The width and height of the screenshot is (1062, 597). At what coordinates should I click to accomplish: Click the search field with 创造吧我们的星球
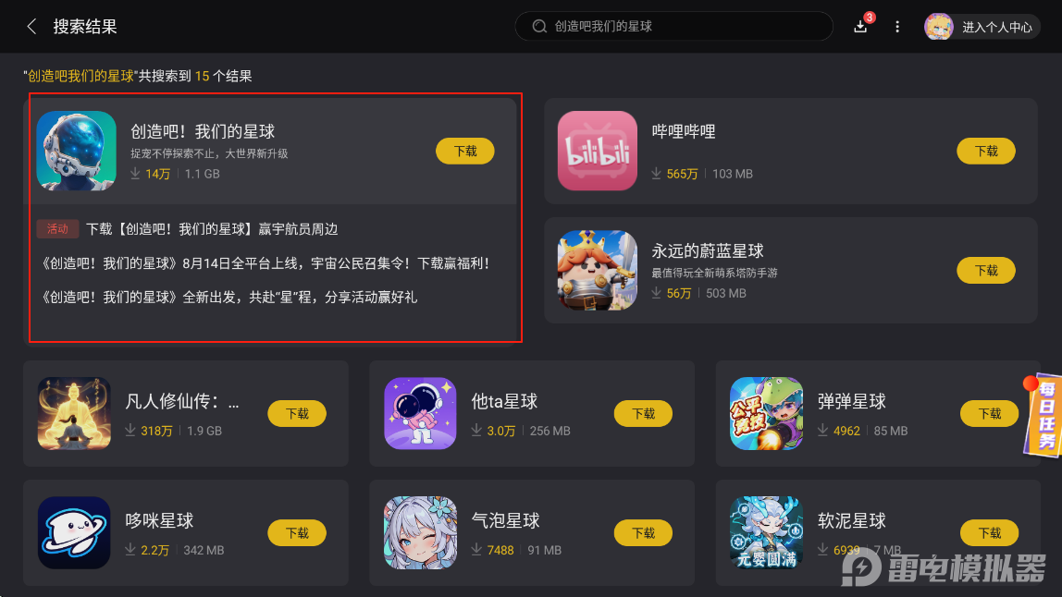point(673,27)
